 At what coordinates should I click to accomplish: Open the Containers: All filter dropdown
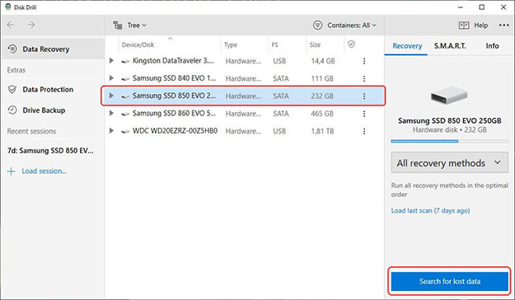point(345,26)
